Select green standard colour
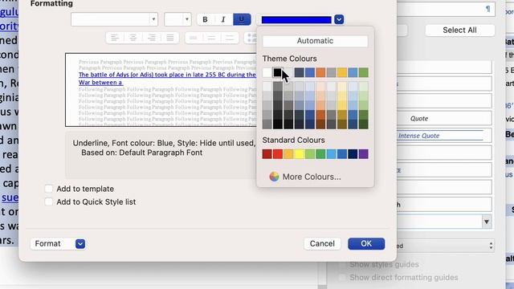The width and height of the screenshot is (514, 289). (320, 154)
